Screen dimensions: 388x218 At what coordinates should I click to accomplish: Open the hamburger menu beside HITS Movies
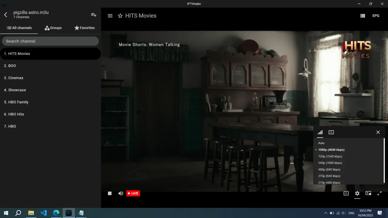coord(110,16)
